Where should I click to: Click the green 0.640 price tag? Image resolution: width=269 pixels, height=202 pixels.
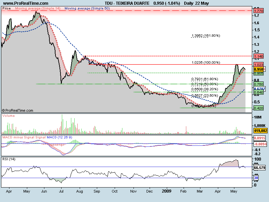tap(259, 92)
